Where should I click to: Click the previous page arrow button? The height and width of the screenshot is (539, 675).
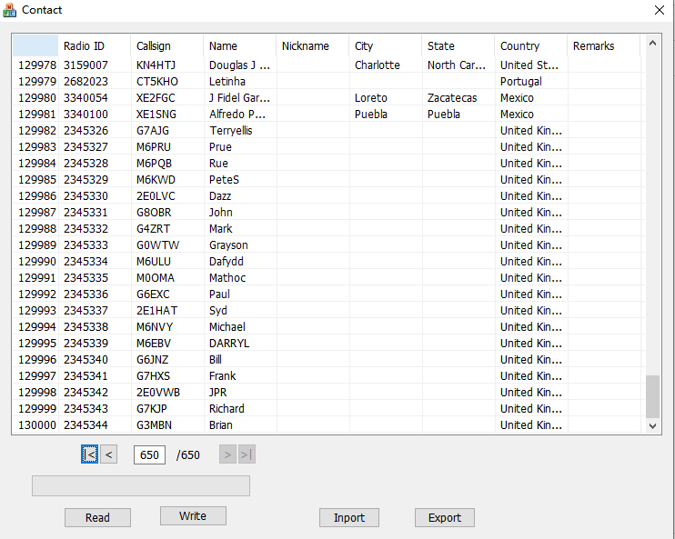[x=109, y=454]
